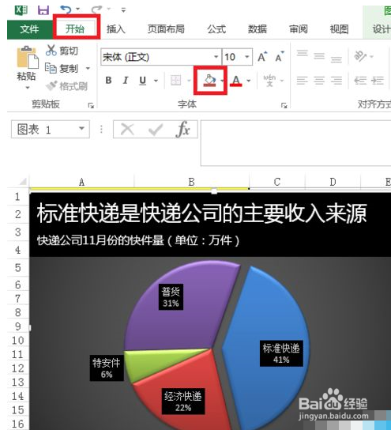Click the text orientation icon
This screenshot has width=391, height=430.
click(360, 56)
